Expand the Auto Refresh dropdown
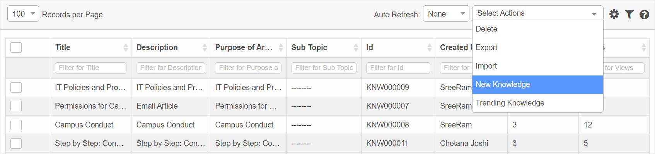Image resolution: width=655 pixels, height=154 pixels. pyautogui.click(x=446, y=14)
